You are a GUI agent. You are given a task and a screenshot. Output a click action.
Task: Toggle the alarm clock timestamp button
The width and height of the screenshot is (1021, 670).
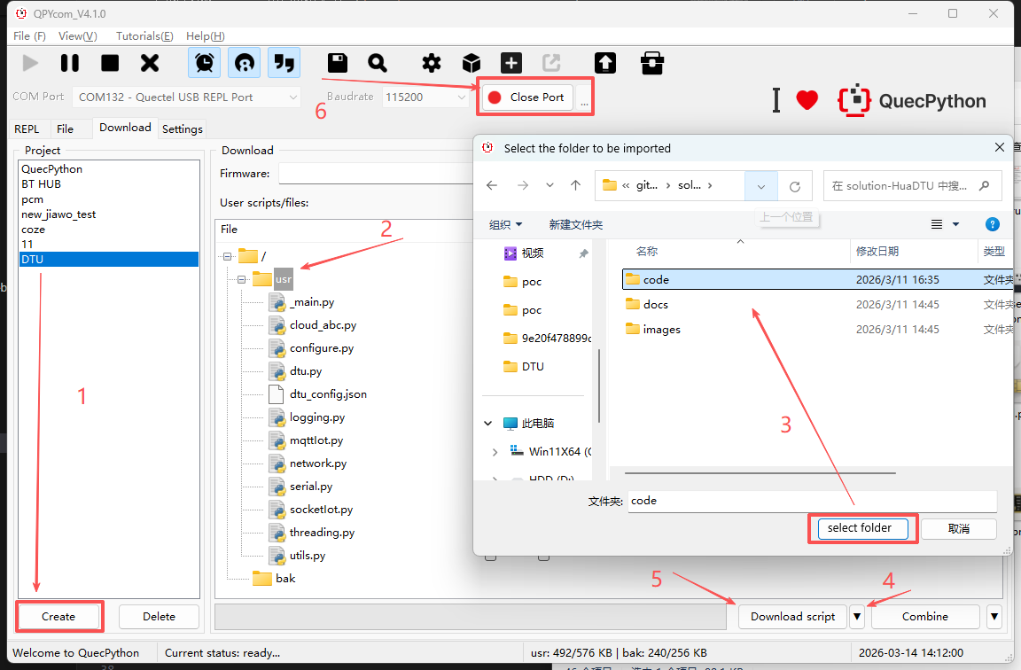point(205,63)
